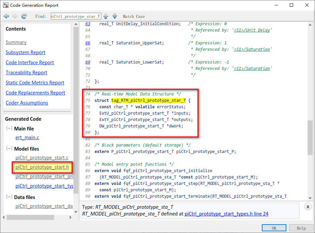Click line number 69 link

point(88,62)
